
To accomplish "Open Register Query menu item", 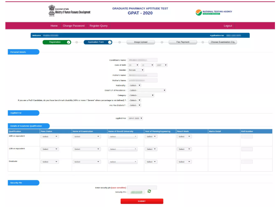I will tap(98, 26).
